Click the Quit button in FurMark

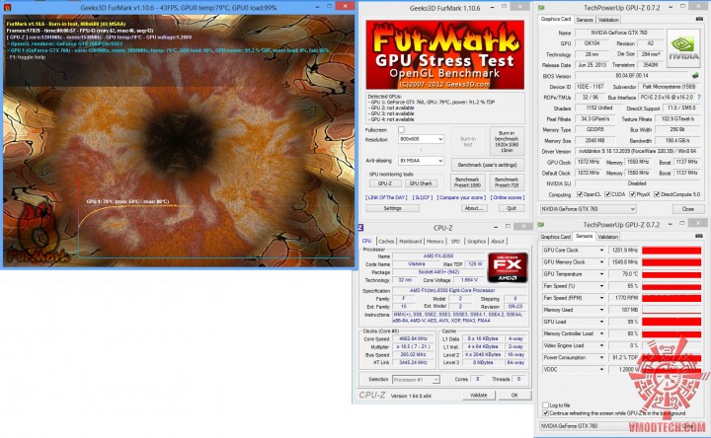[512, 208]
